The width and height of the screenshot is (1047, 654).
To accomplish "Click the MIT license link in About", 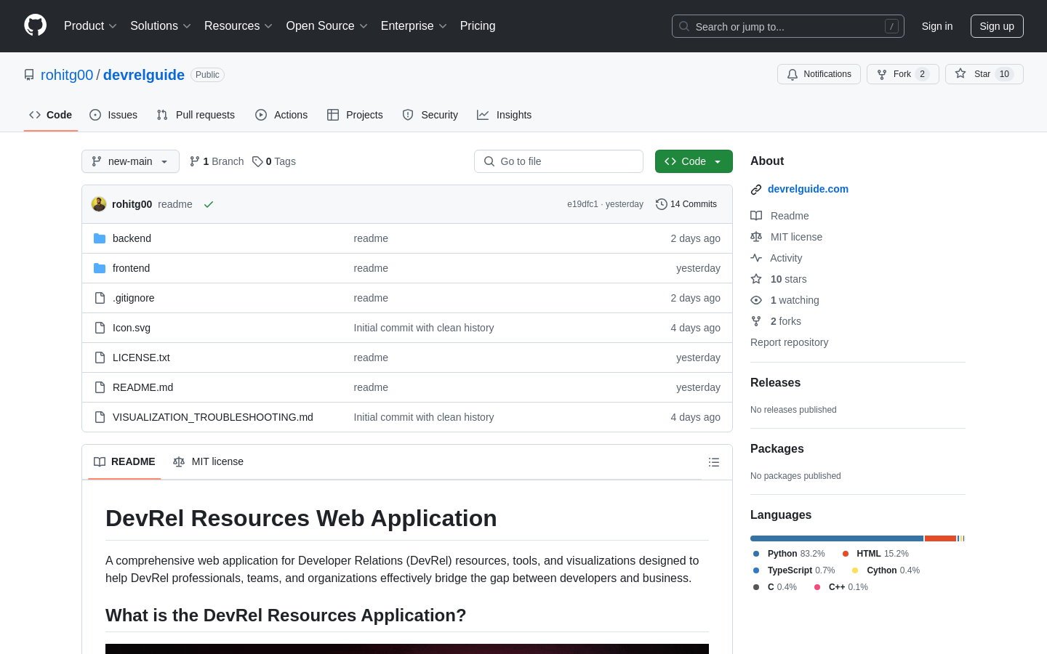I will [787, 237].
